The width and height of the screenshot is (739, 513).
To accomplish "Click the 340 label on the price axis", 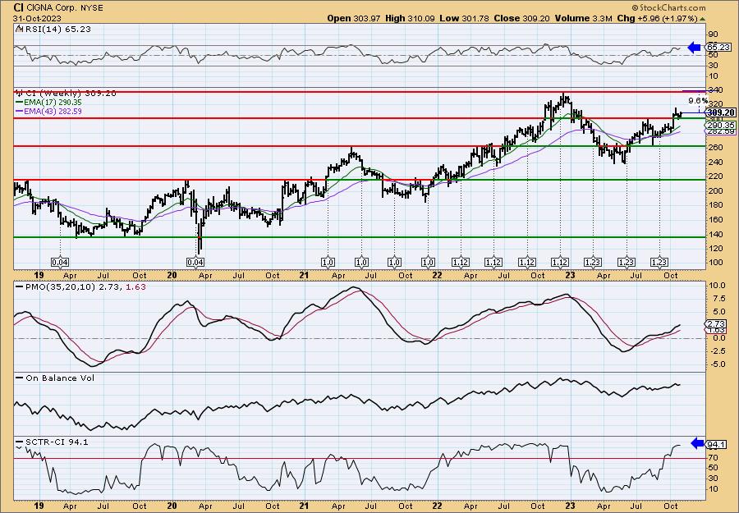I will 715,90.
